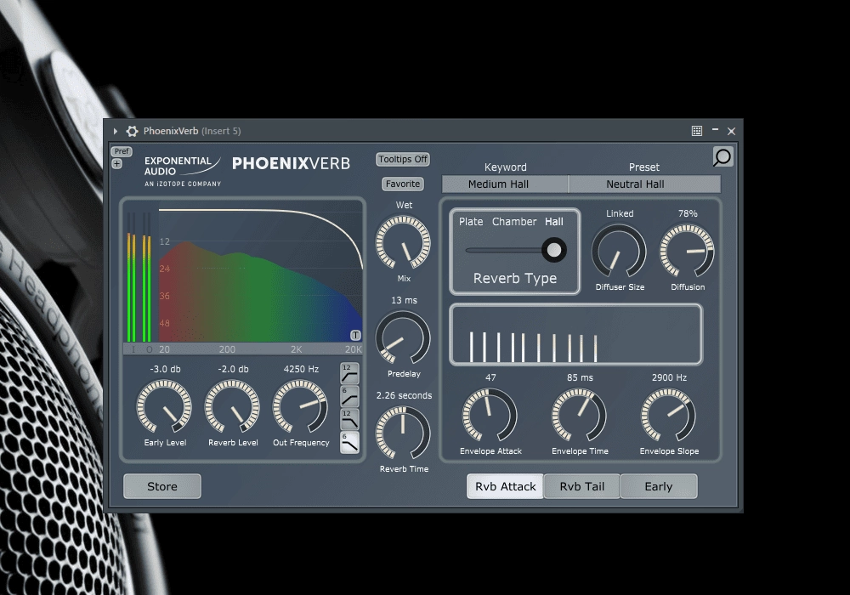This screenshot has height=595, width=850.
Task: Minimize the PhoenixVerb window
Action: [x=715, y=130]
